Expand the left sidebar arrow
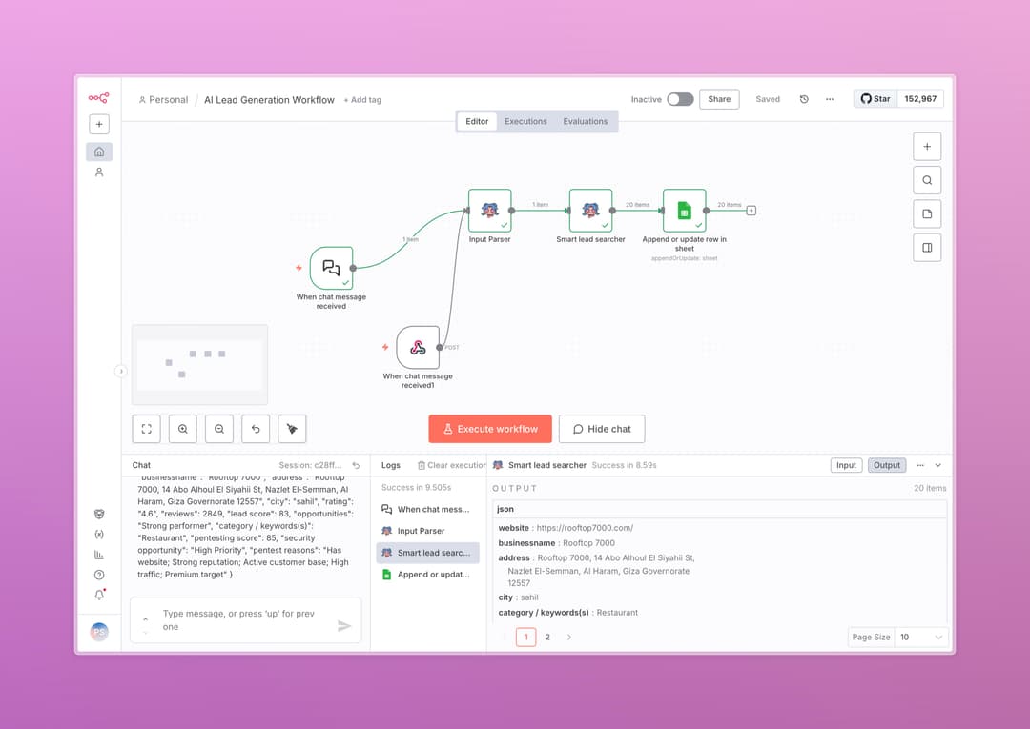1030x729 pixels. 121,372
